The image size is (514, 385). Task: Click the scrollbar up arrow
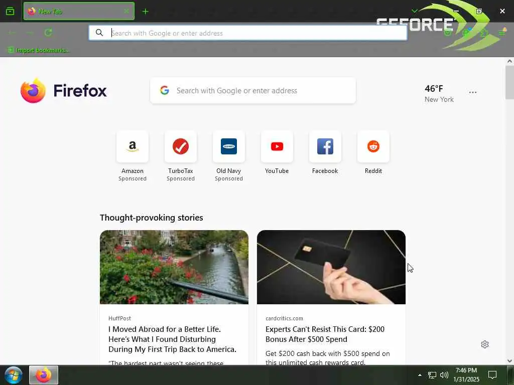(509, 61)
